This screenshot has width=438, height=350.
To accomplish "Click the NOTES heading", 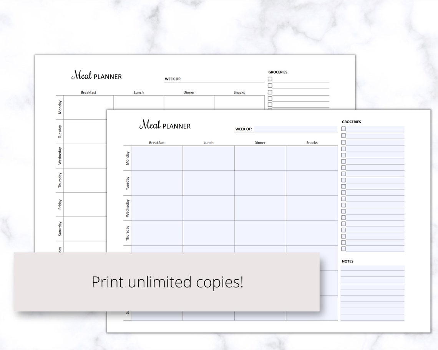I will coord(348,261).
